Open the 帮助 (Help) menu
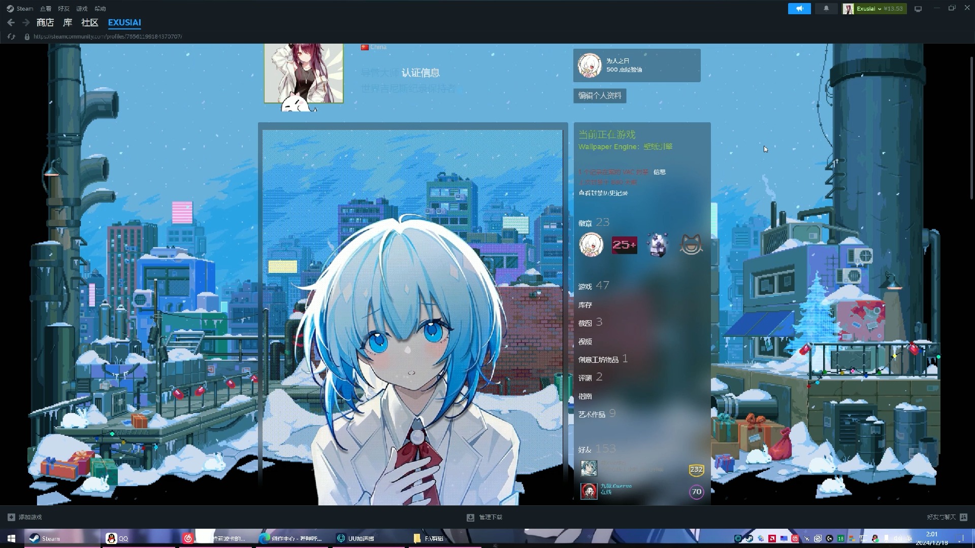Viewport: 975px width, 548px height. point(101,9)
